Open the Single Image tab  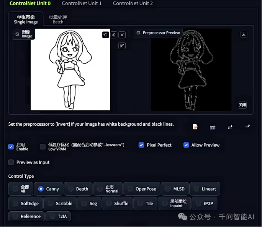26,19
